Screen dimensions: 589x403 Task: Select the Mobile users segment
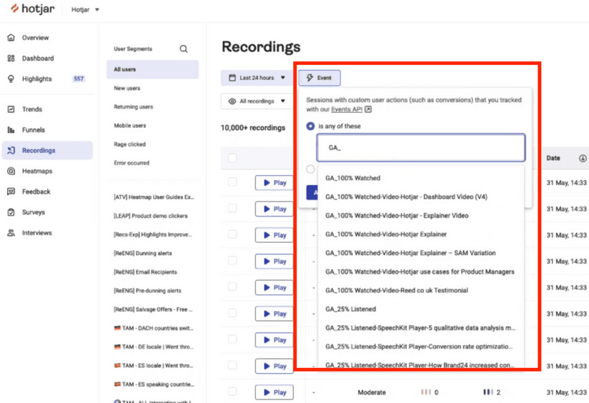click(130, 126)
